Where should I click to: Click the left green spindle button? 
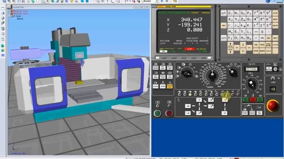tap(245, 99)
